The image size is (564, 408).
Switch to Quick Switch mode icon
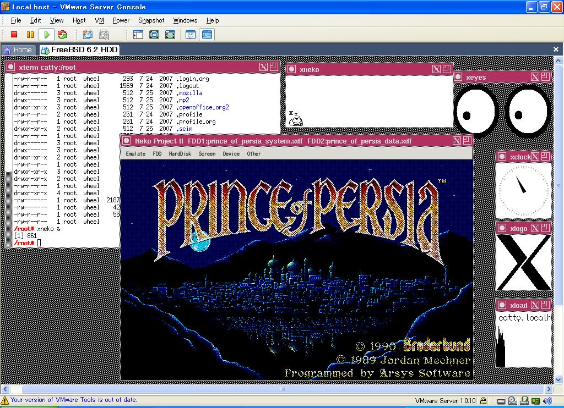[x=154, y=35]
